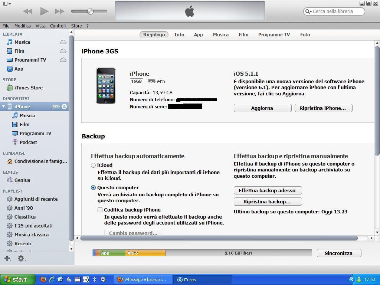The image size is (380, 285).
Task: Click Effettua backup adesso button
Action: [x=267, y=190]
